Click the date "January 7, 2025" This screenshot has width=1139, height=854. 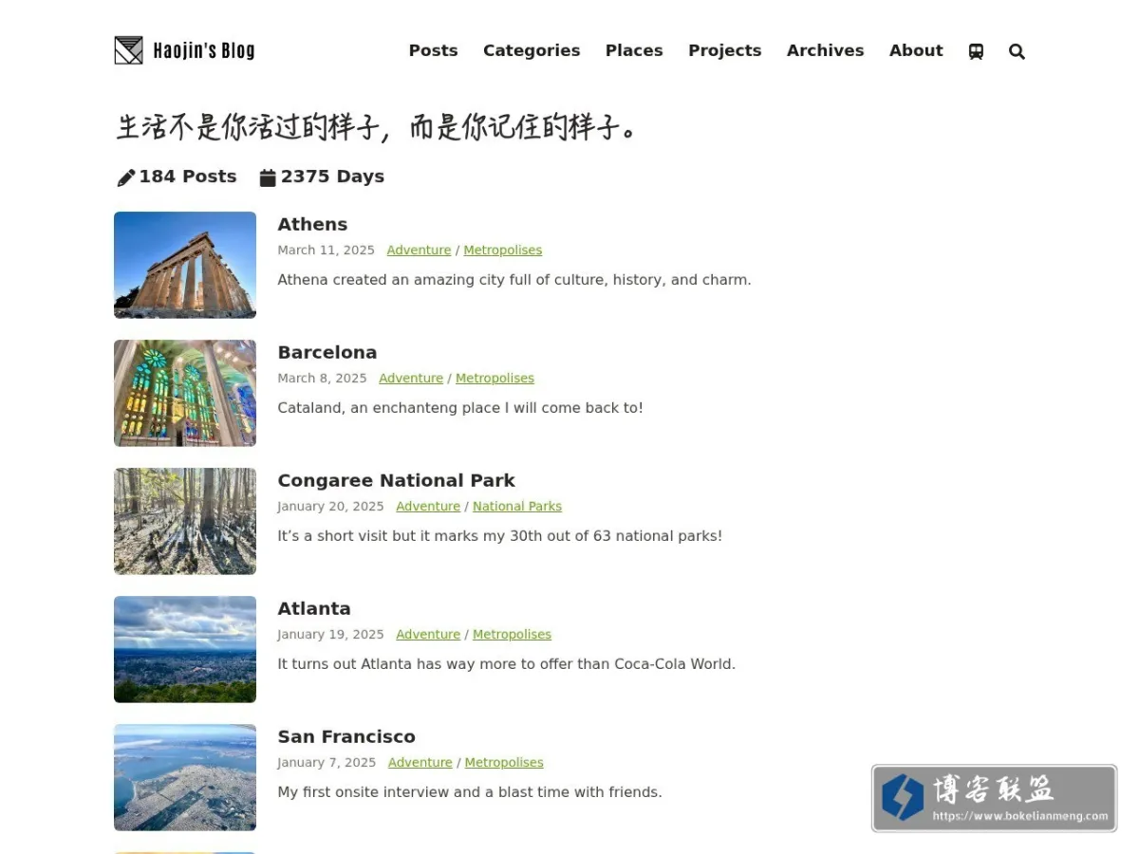327,763
